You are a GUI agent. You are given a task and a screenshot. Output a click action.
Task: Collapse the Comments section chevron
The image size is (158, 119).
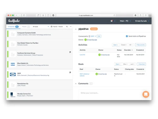(x=76, y=83)
